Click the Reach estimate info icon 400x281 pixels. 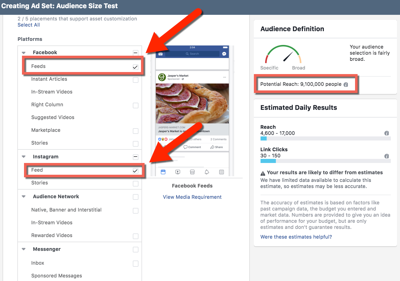387,133
